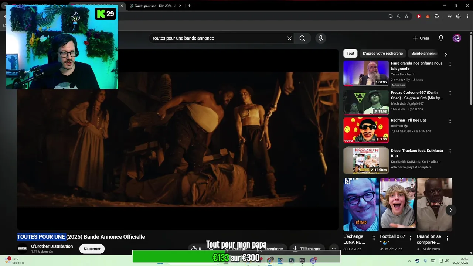Open Chrome media controls icon
Viewport: 473px width, 266px height.
pos(450,16)
